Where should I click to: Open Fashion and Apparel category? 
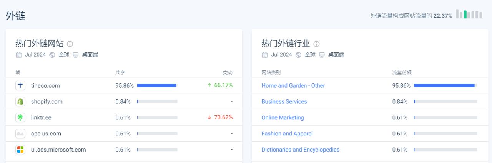[x=287, y=134]
